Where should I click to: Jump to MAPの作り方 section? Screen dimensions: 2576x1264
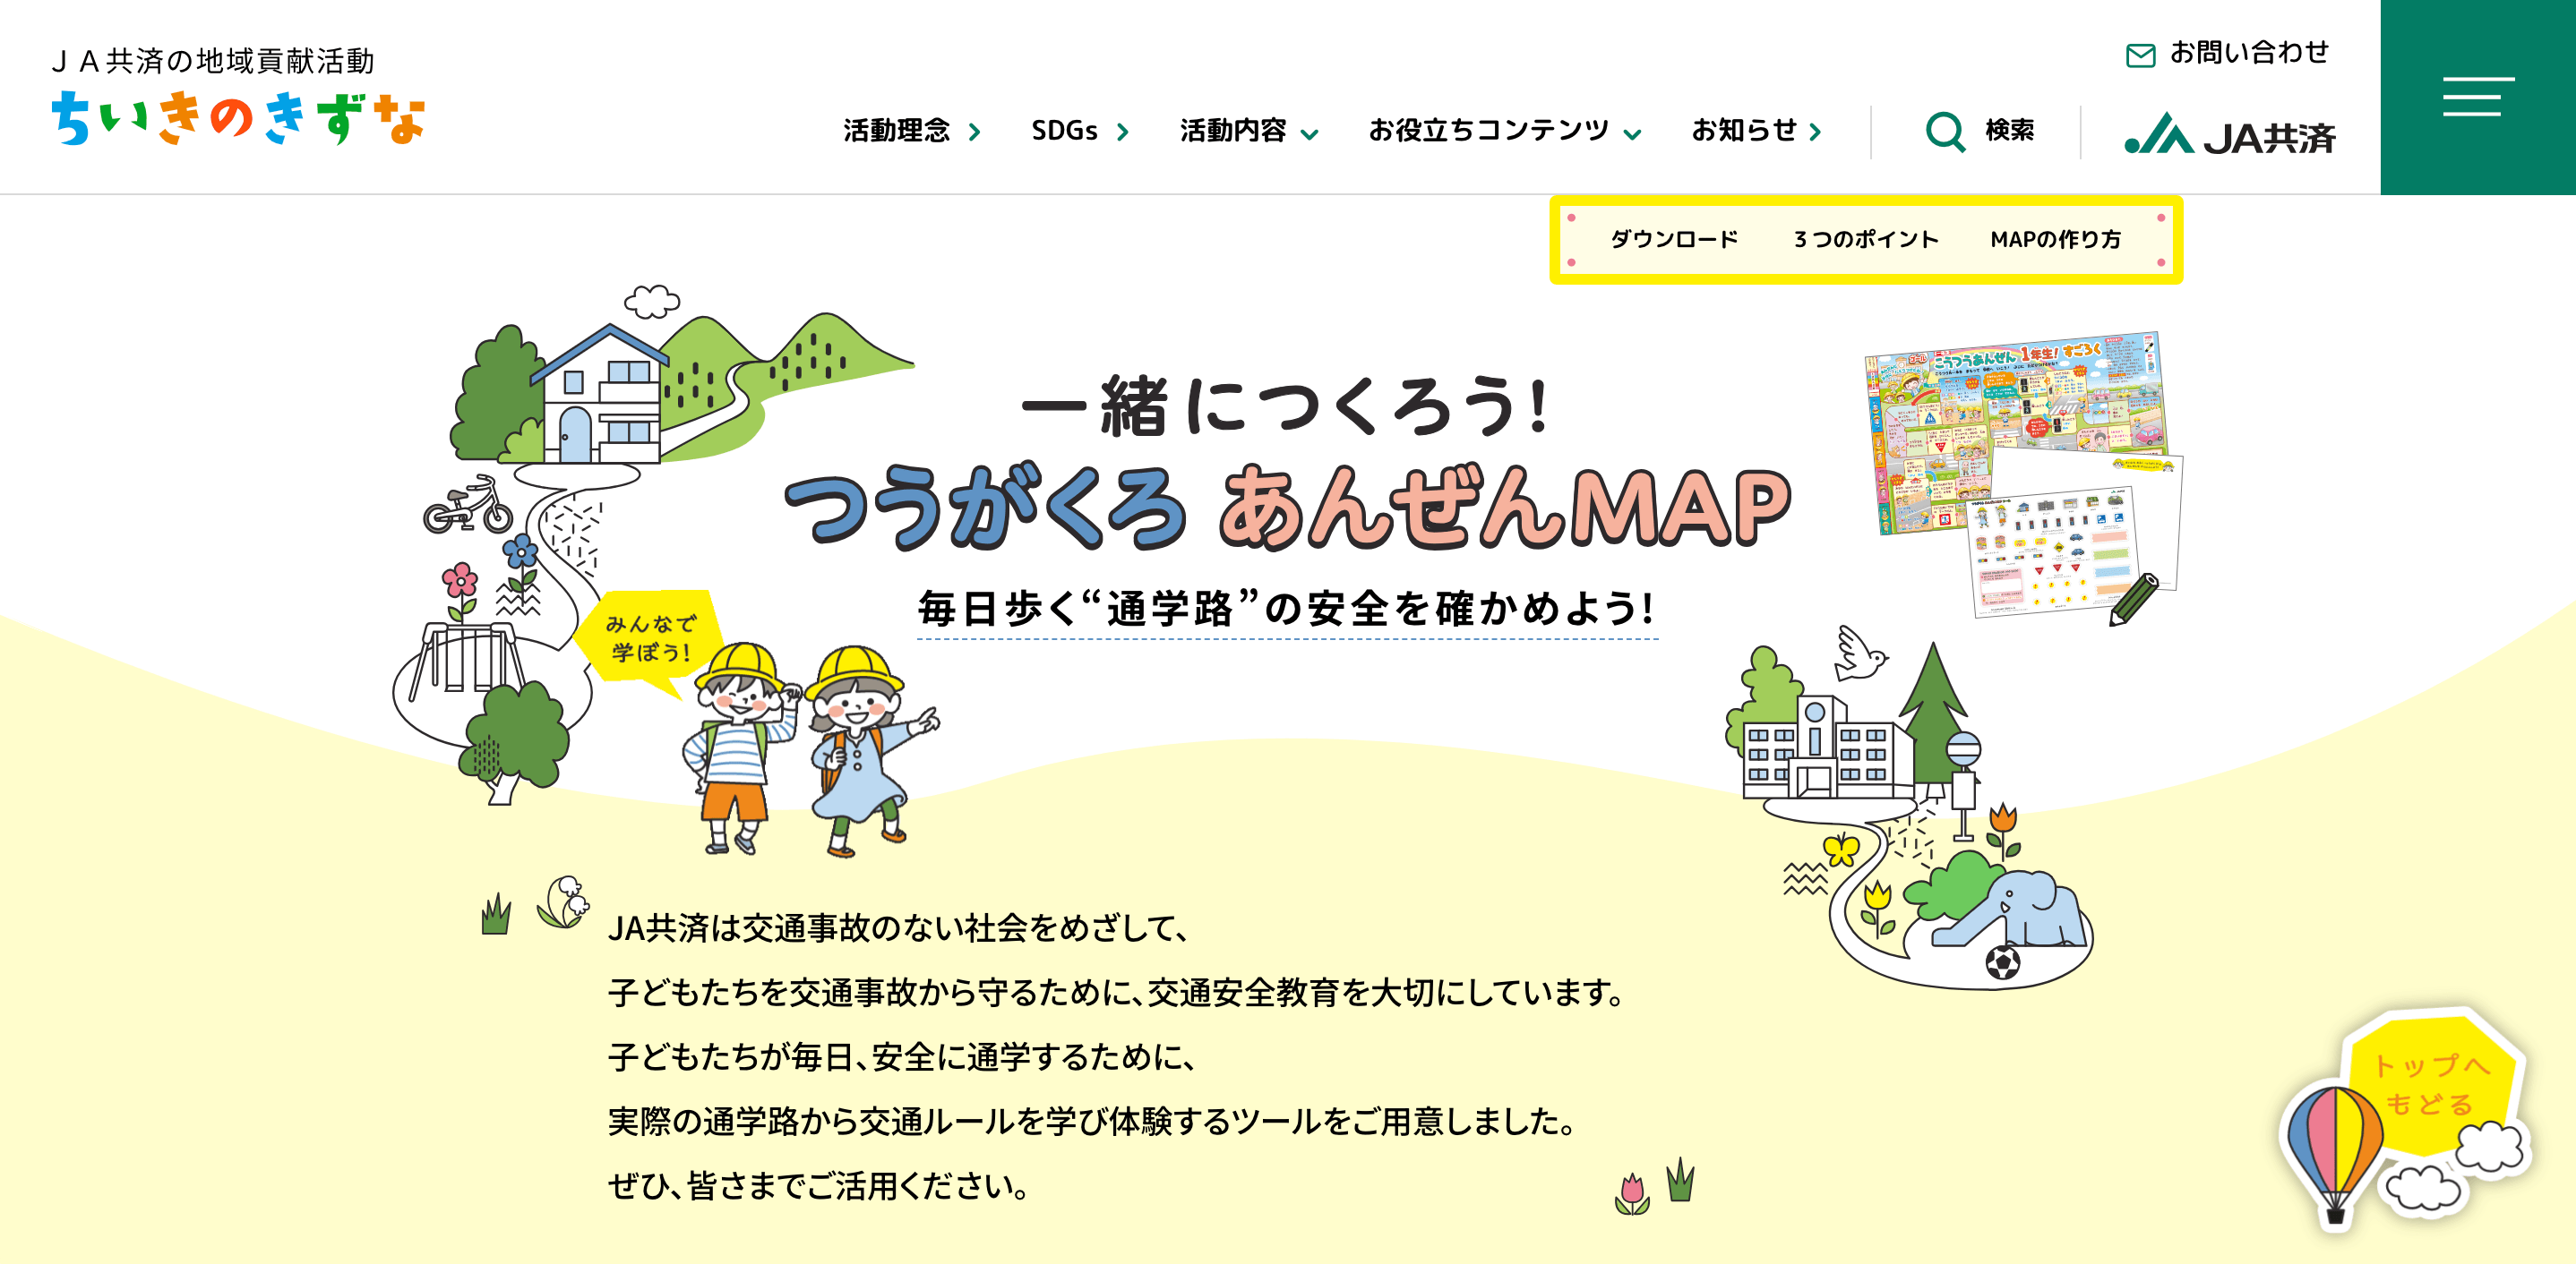[2055, 240]
